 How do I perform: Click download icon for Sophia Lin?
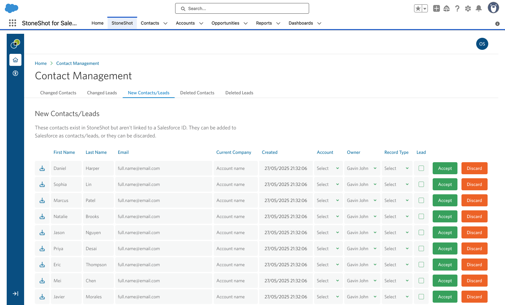coord(42,184)
